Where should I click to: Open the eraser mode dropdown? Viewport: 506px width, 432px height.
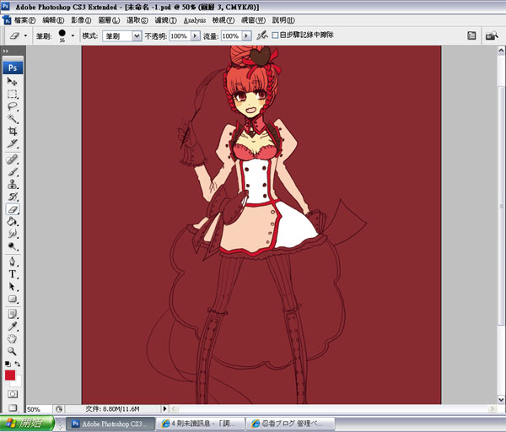(137, 35)
